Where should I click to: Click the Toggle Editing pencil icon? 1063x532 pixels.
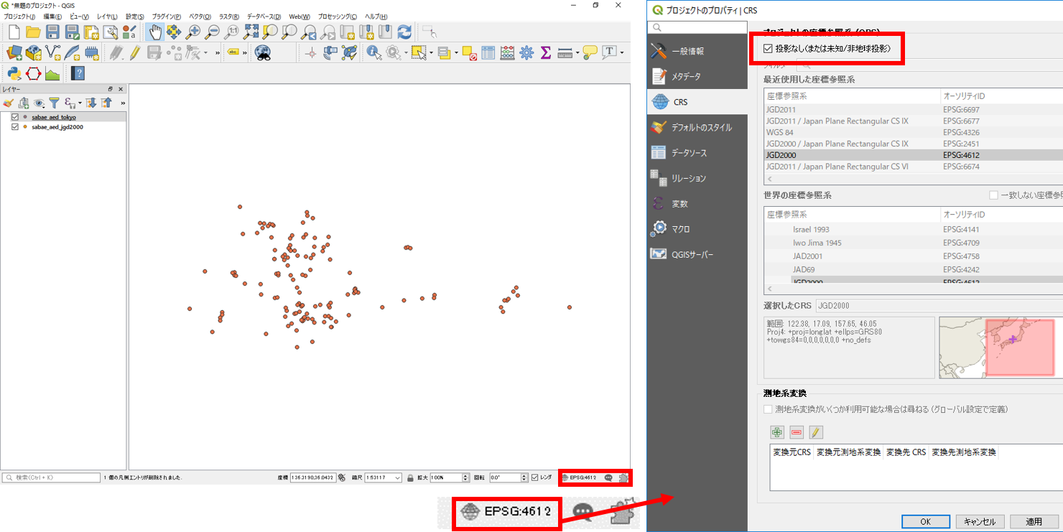point(134,52)
